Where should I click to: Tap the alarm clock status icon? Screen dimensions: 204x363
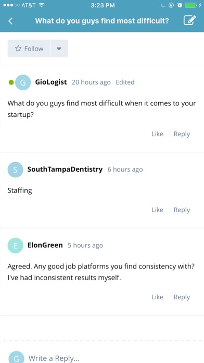click(x=180, y=5)
